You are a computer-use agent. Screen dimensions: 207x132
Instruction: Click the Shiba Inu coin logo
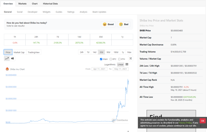7,69
